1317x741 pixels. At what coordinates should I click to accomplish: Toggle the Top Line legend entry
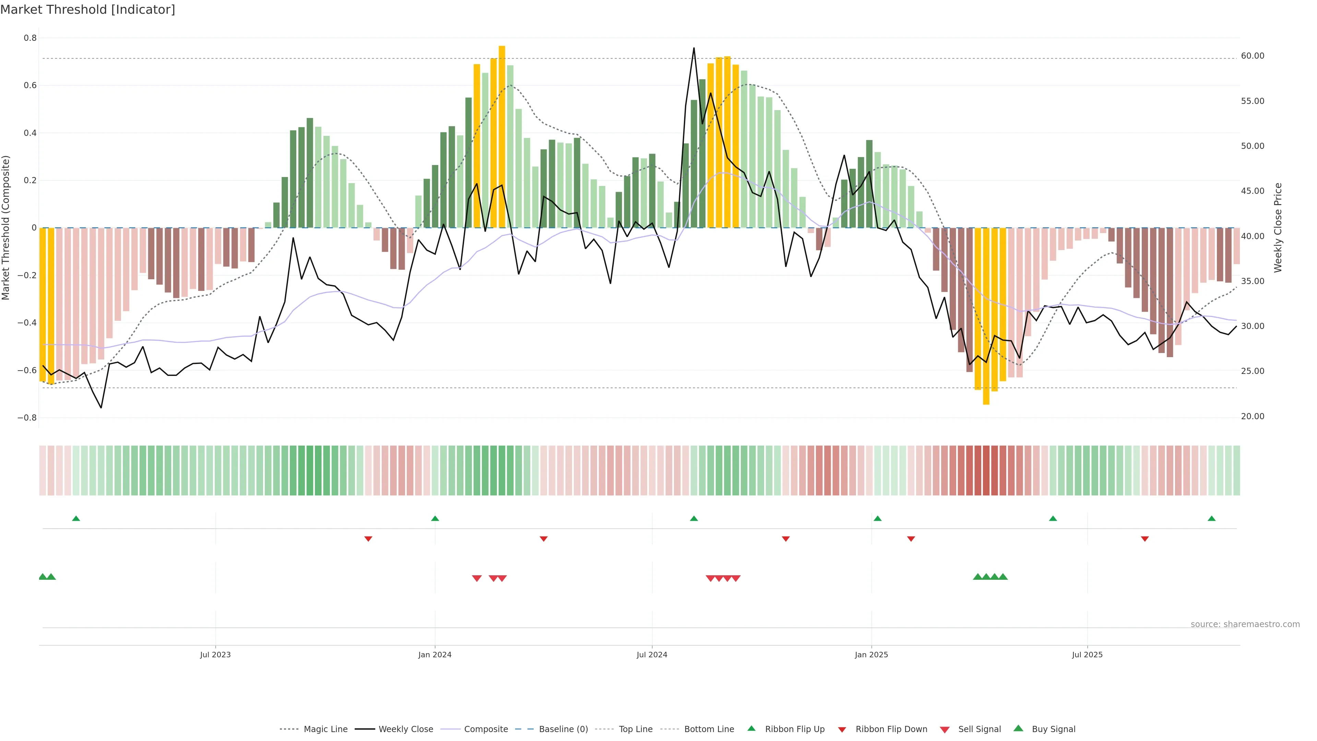coord(636,729)
